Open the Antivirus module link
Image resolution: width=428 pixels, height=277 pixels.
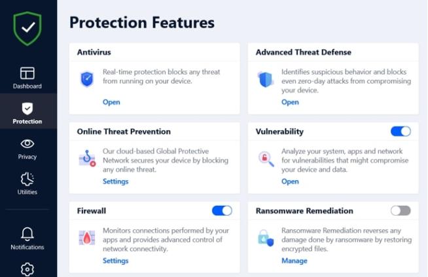coord(111,102)
